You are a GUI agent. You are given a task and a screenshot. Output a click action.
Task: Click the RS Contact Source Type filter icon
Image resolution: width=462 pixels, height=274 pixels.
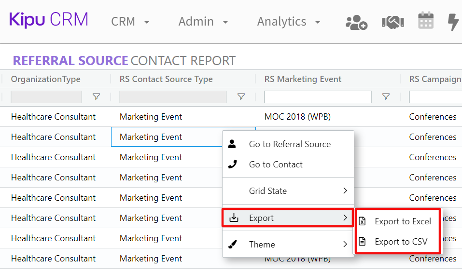point(241,97)
